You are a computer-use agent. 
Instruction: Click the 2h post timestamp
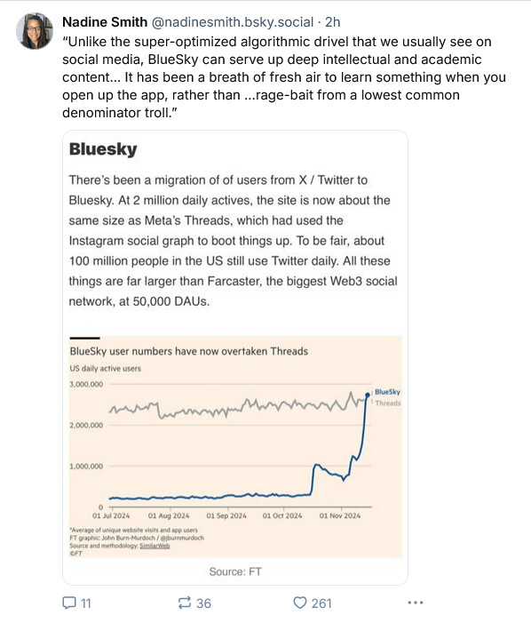coord(333,22)
